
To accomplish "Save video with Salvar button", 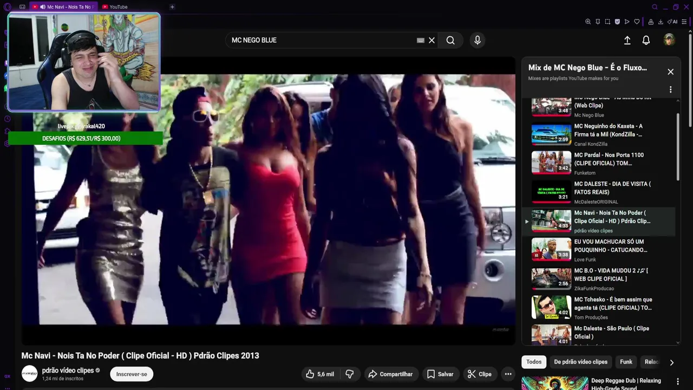I will pos(440,374).
